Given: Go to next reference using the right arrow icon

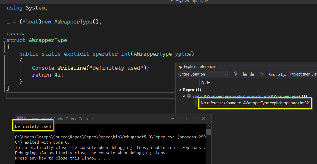Looking at the screenshot, I should tap(252, 74).
